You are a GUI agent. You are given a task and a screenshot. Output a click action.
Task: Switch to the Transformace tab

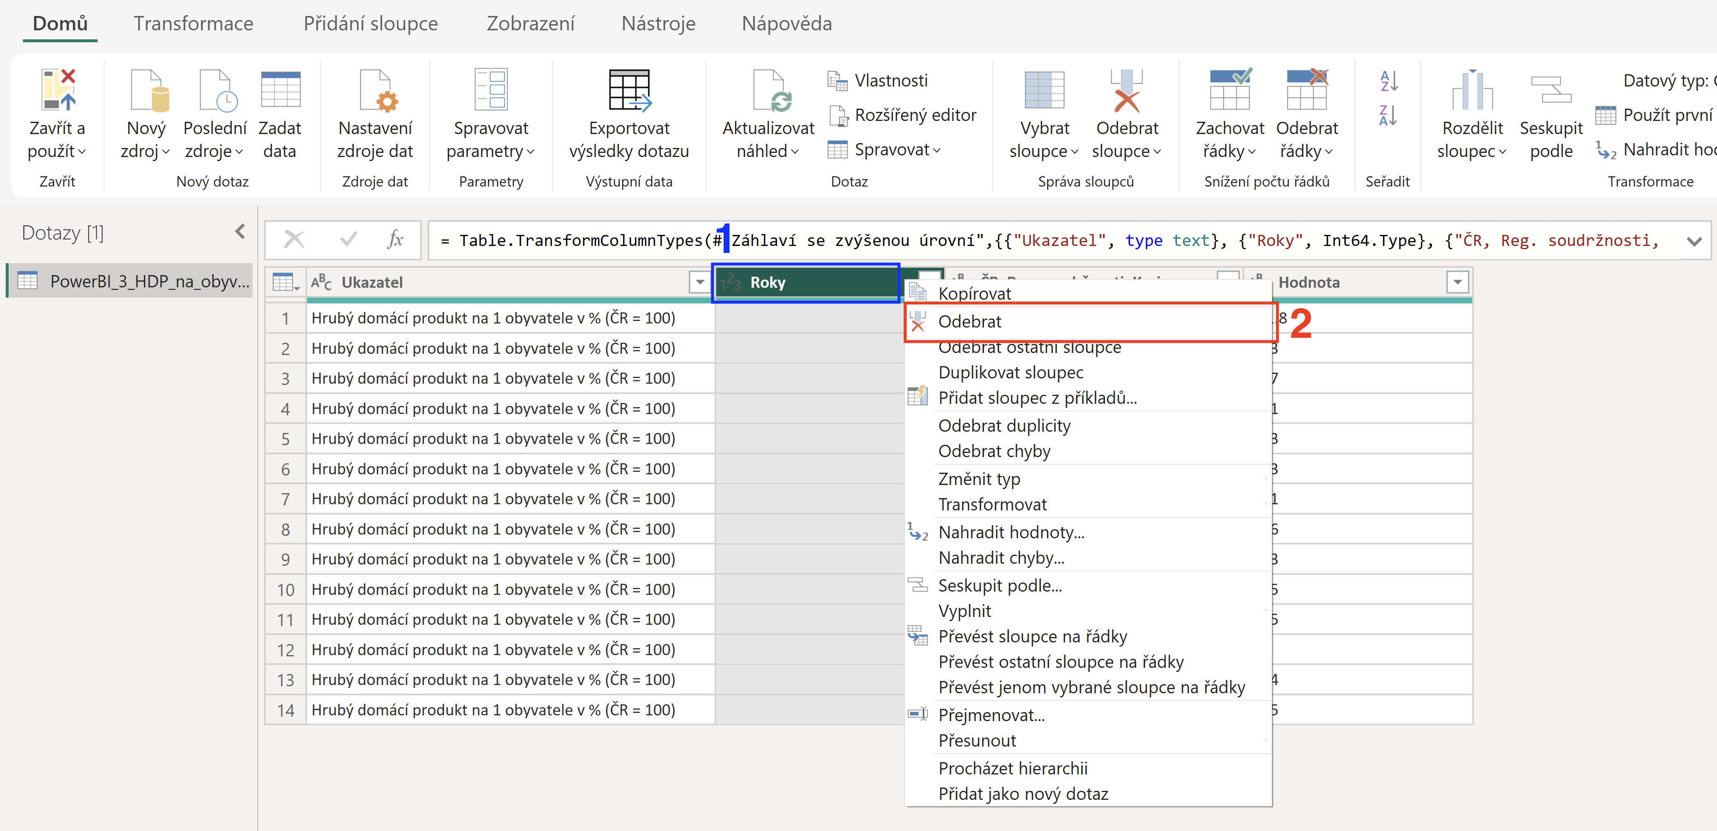pyautogui.click(x=193, y=23)
